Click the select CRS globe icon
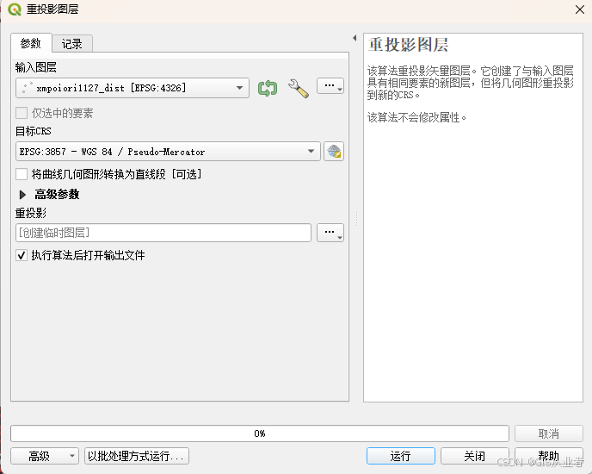 click(334, 152)
